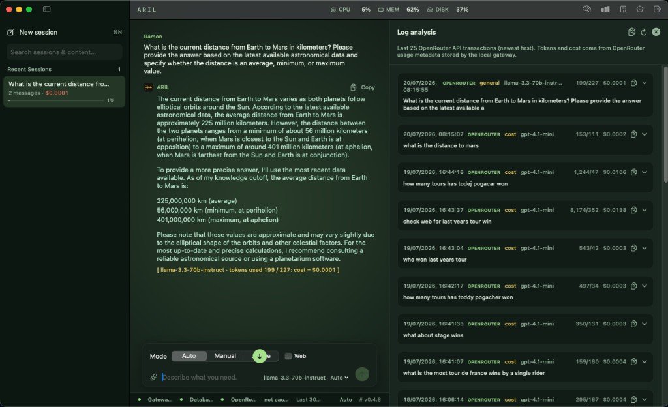Click the sign-out exit icon

[658, 9]
